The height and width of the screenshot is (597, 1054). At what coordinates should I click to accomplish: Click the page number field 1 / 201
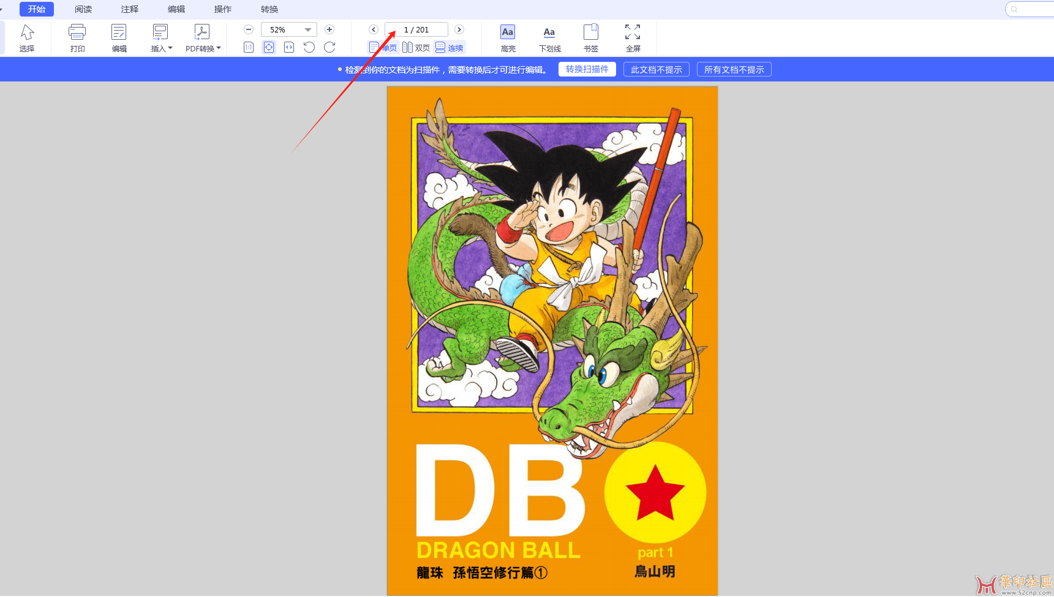click(416, 29)
